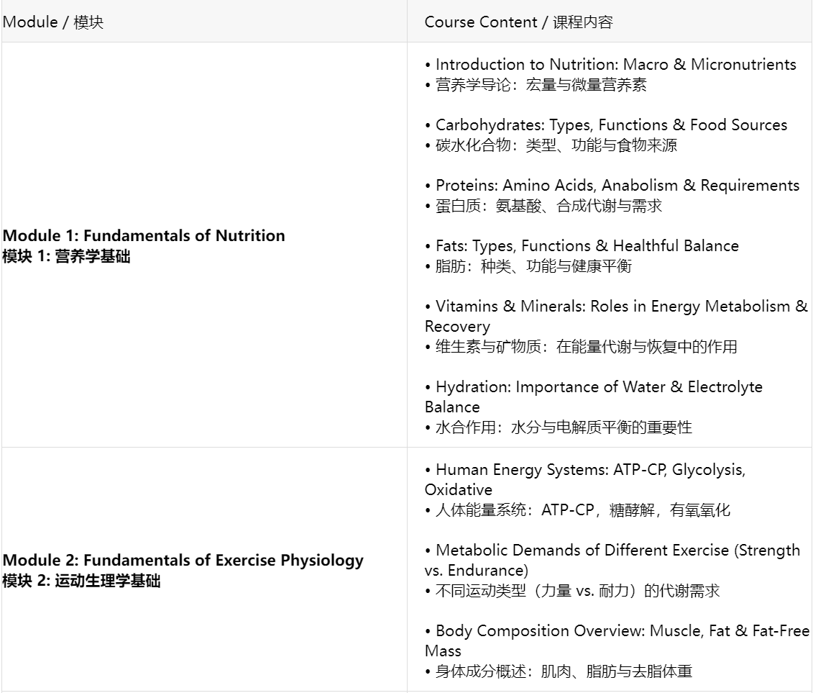Click the "Proteins: Amino Acids, Anabolism" bullet
813x693 pixels.
(x=617, y=186)
